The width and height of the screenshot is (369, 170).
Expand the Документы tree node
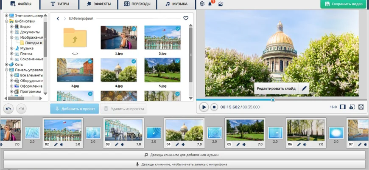[x=12, y=32]
